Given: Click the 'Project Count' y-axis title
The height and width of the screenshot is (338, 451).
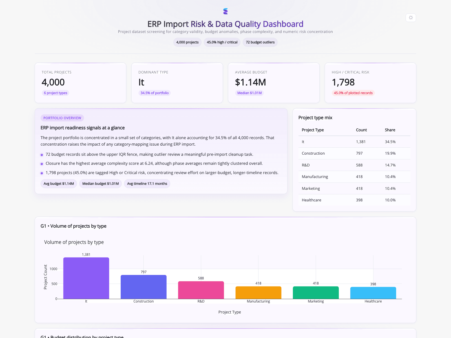Looking at the screenshot, I should pyautogui.click(x=45, y=277).
